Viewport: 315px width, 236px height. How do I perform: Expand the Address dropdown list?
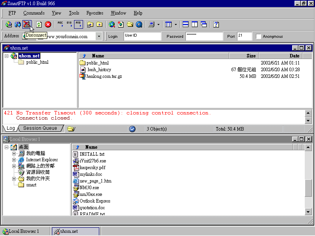[x=99, y=36]
